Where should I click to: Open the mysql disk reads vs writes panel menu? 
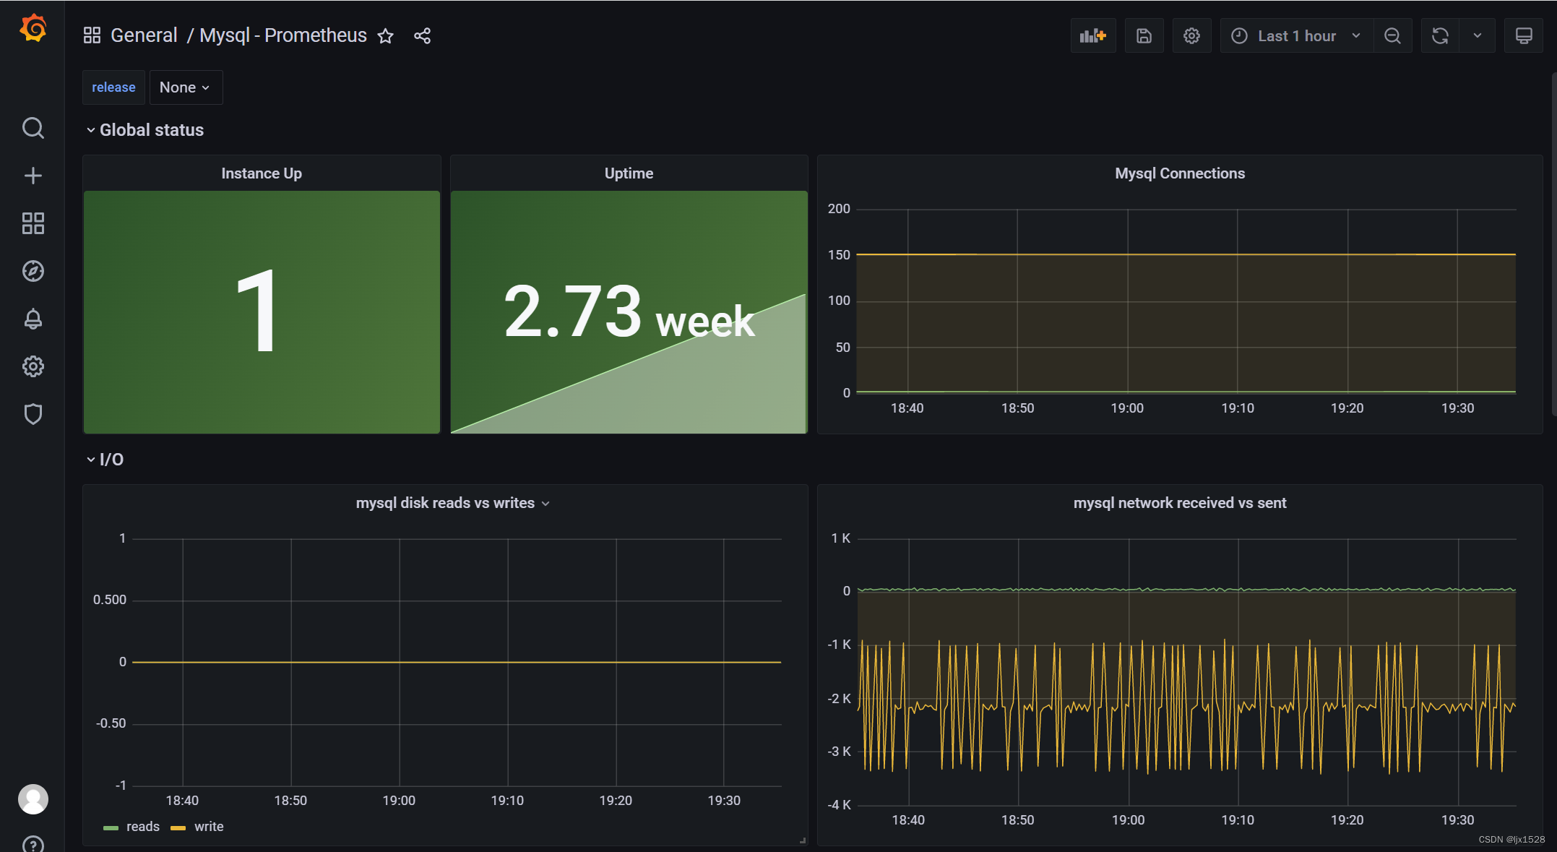[545, 504]
